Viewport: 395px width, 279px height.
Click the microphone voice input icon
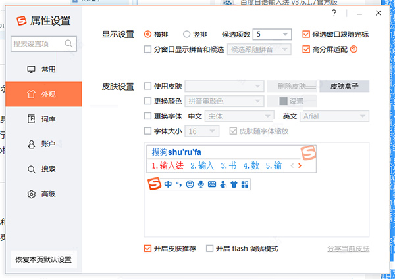(201, 184)
